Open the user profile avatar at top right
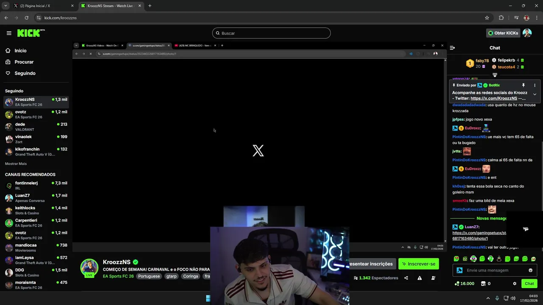This screenshot has height=305, width=543. (x=527, y=33)
